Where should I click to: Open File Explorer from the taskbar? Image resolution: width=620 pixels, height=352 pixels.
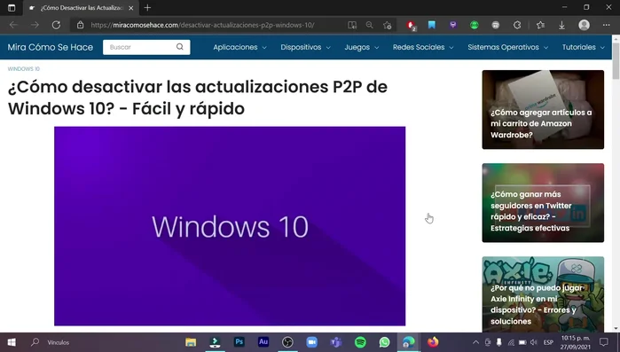coord(191,342)
